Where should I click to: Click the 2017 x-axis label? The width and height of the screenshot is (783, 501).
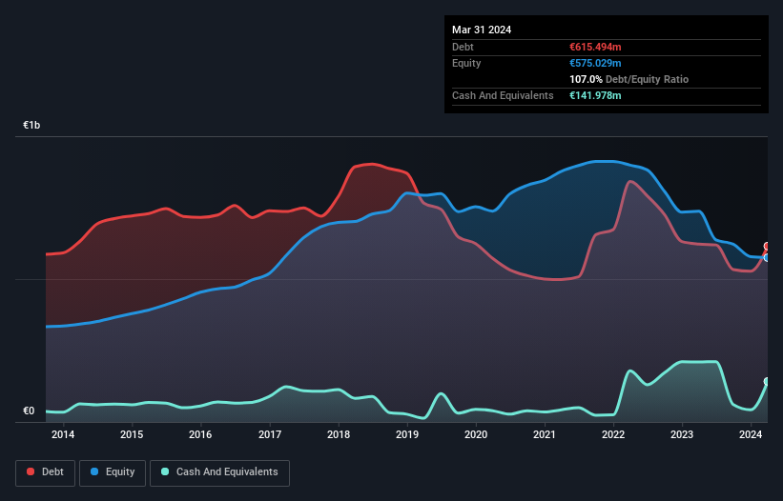(x=270, y=434)
